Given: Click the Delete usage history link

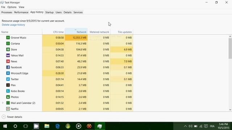Looking at the screenshot, I should (x=13, y=25).
